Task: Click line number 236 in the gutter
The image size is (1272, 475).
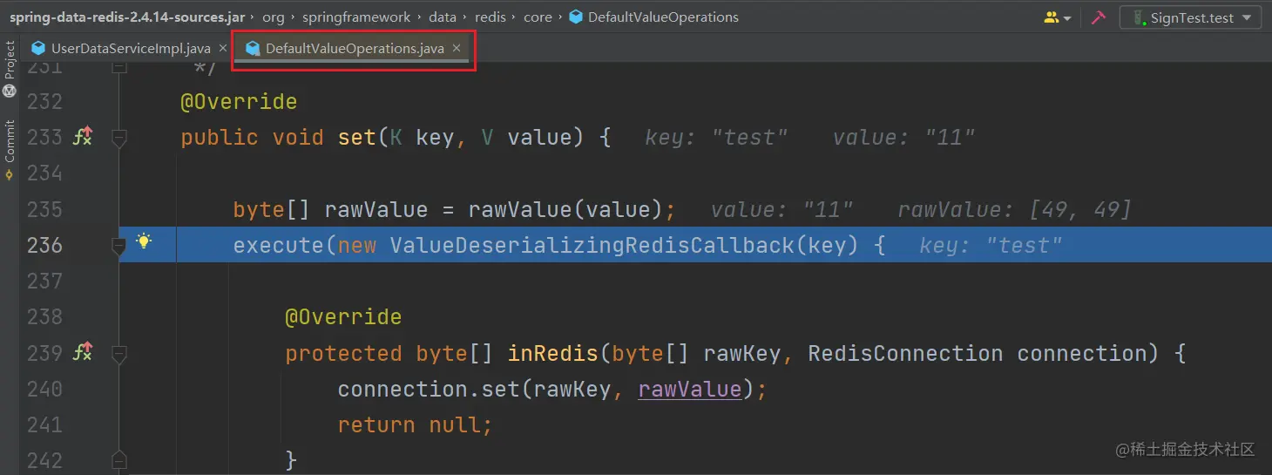Action: click(44, 245)
